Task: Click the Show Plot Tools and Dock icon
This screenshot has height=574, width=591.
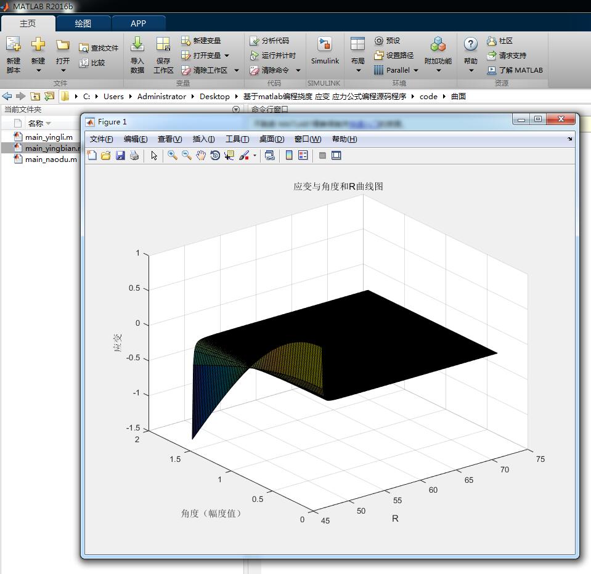Action: [336, 155]
